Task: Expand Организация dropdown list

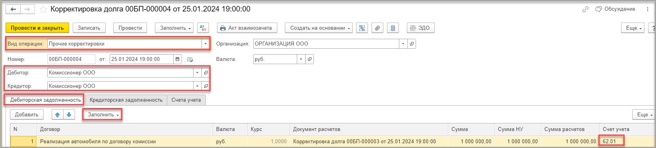Action: (x=403, y=44)
